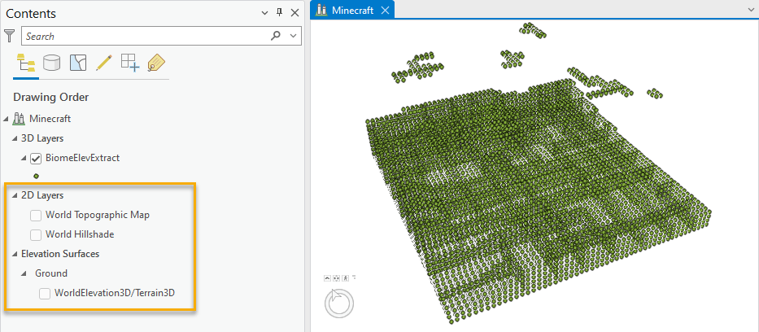Click the navigator compass ring
This screenshot has width=759, height=332.
pyautogui.click(x=339, y=303)
